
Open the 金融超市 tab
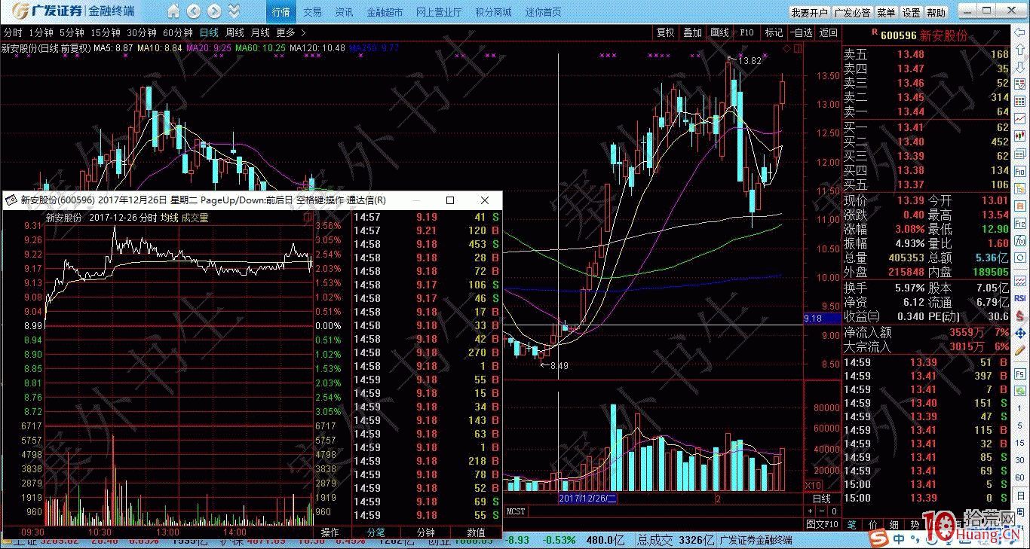[385, 12]
